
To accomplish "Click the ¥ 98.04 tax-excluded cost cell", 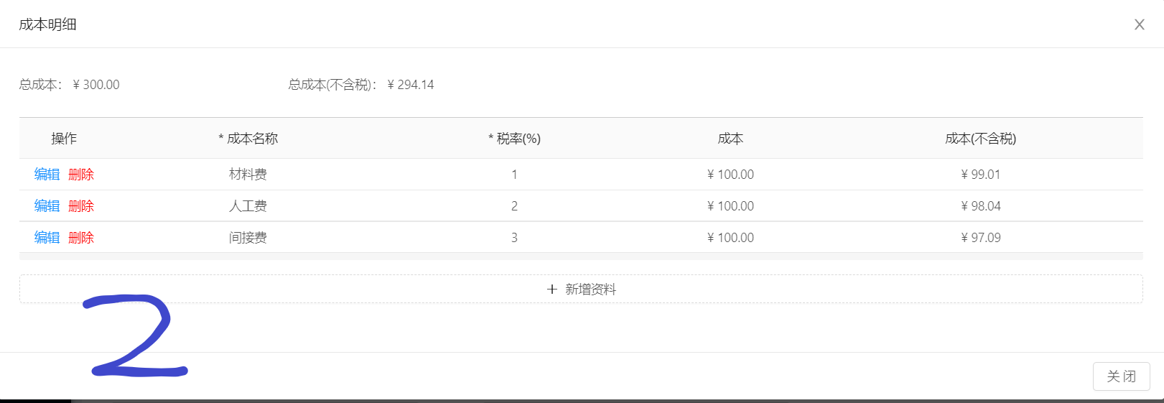I will [x=980, y=206].
